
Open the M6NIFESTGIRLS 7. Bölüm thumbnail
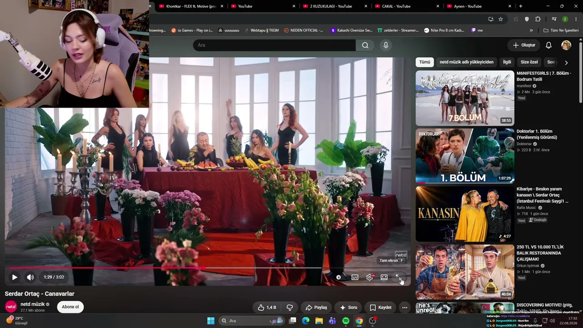point(465,98)
